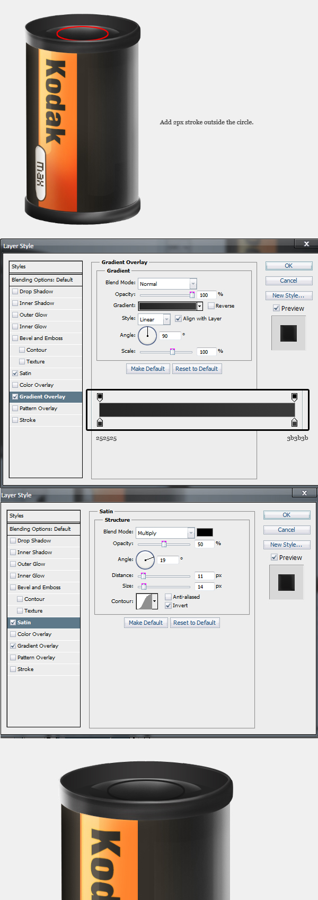This screenshot has width=318, height=900.
Task: Enable the Reverse checkbox for the gradient
Action: (211, 306)
